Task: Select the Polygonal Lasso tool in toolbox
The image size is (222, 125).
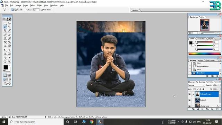Action: (5, 27)
